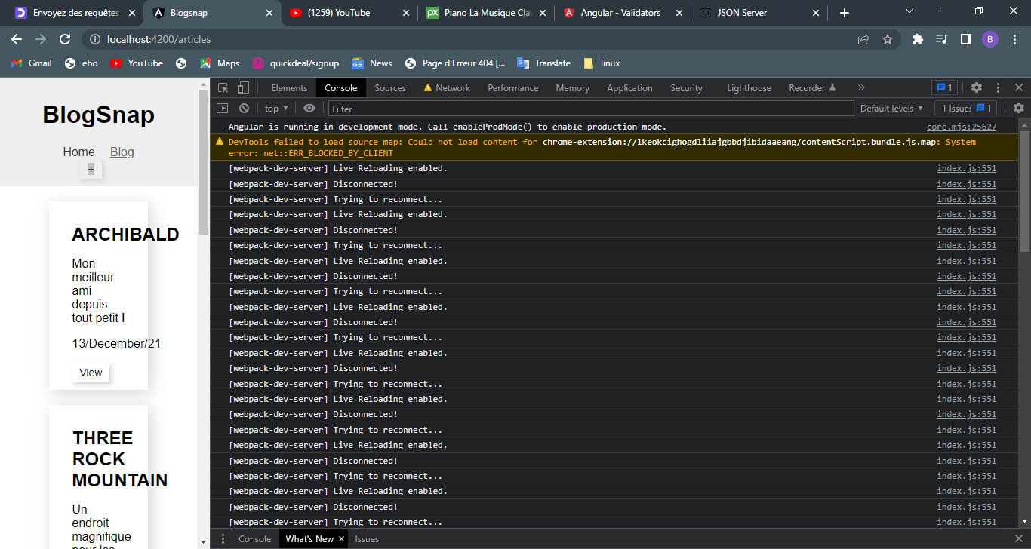
Task: Expand more DevTools tabs chevron
Action: pos(861,87)
